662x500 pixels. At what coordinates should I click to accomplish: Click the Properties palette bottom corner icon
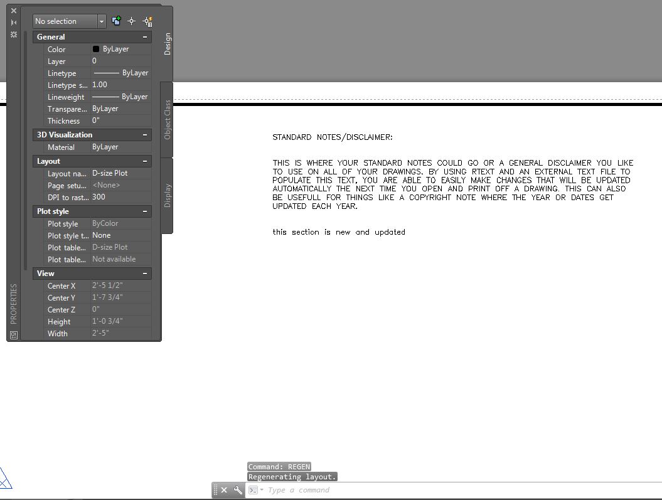14,336
